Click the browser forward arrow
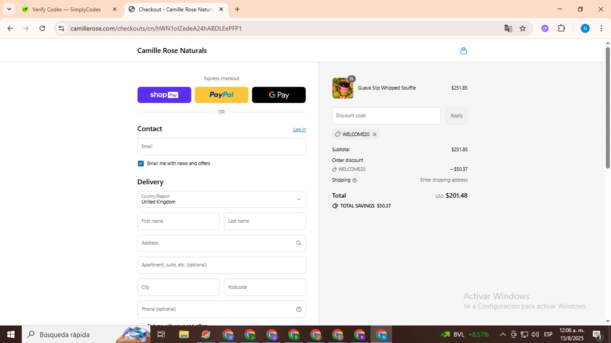This screenshot has height=343, width=611. pyautogui.click(x=26, y=28)
